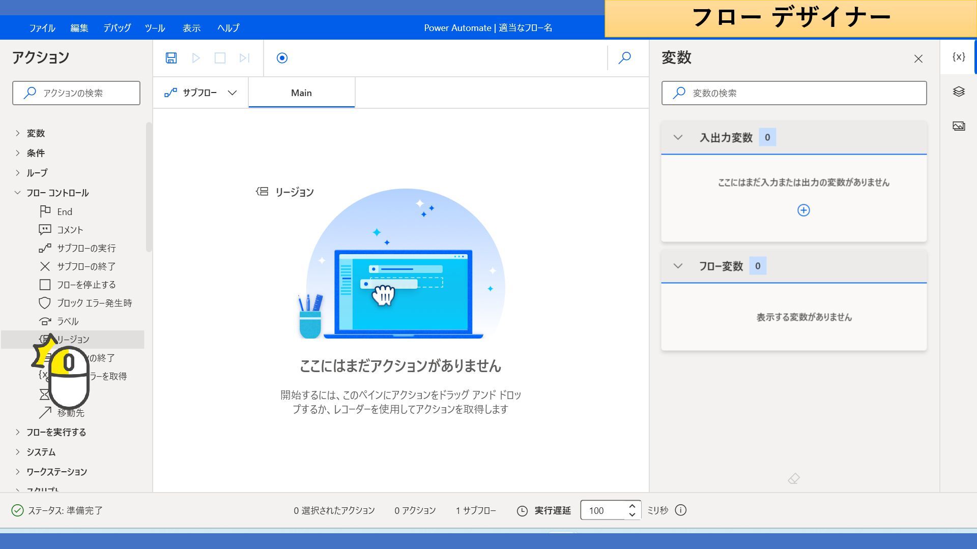Open the デバッグ menu

tap(117, 28)
